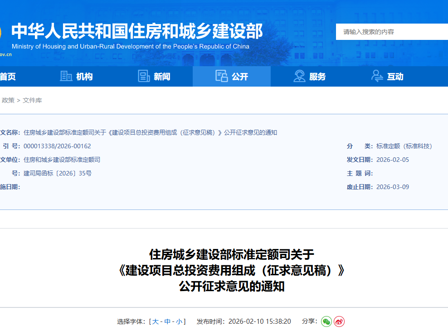Viewport: 448px width, 336px height.
Task: Click the 互动 interaction icon
Action: click(x=376, y=76)
